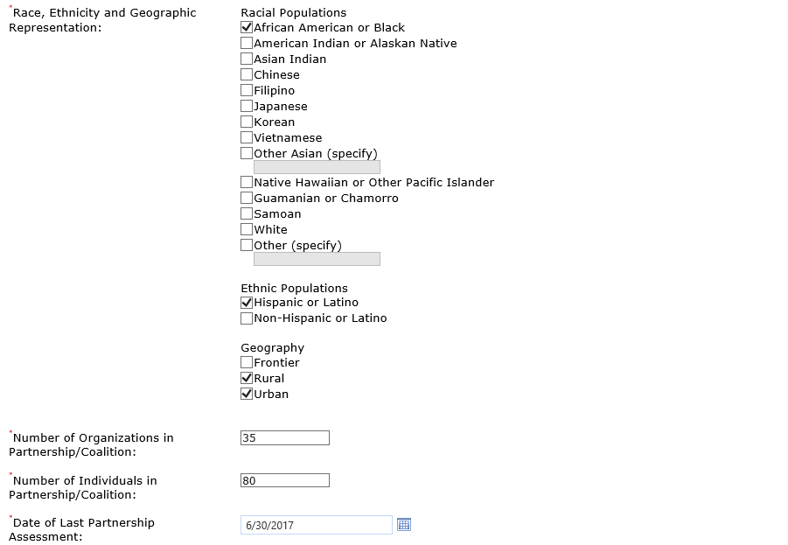This screenshot has width=788, height=545.
Task: Uncheck African American or Black checkbox
Action: 247,28
